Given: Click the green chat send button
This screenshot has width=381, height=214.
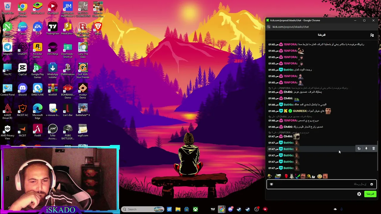Looking at the screenshot, I should (370, 194).
